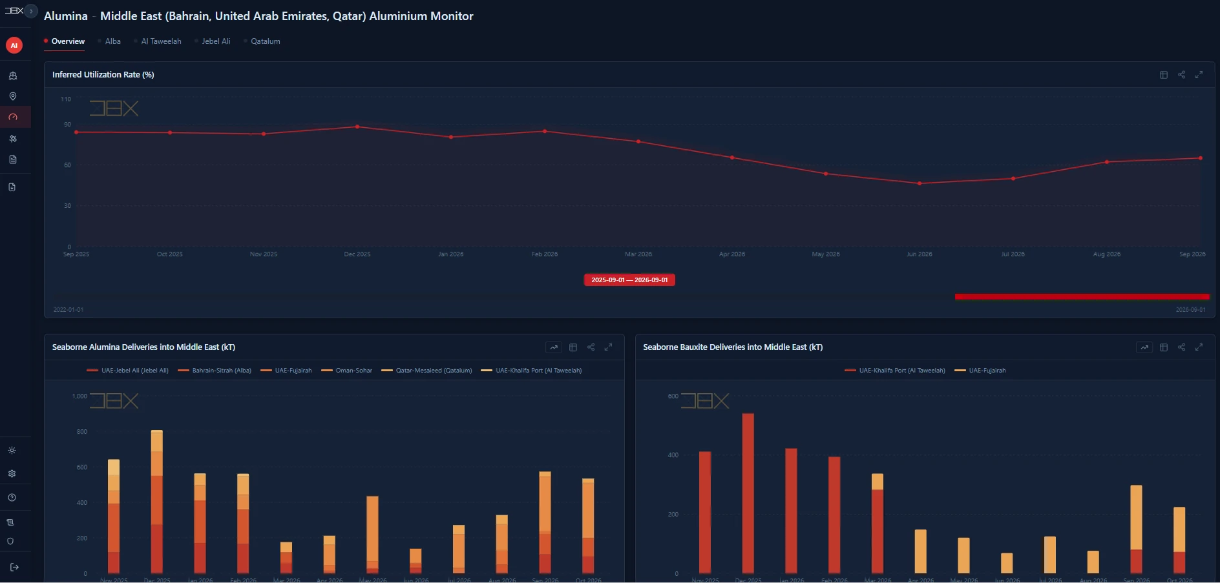Switch to the Overview tab
Image resolution: width=1220 pixels, height=583 pixels.
[x=68, y=41]
